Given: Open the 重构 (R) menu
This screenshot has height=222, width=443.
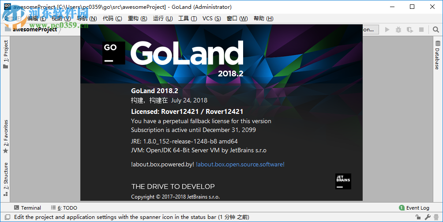Looking at the screenshot, I should click(x=137, y=19).
